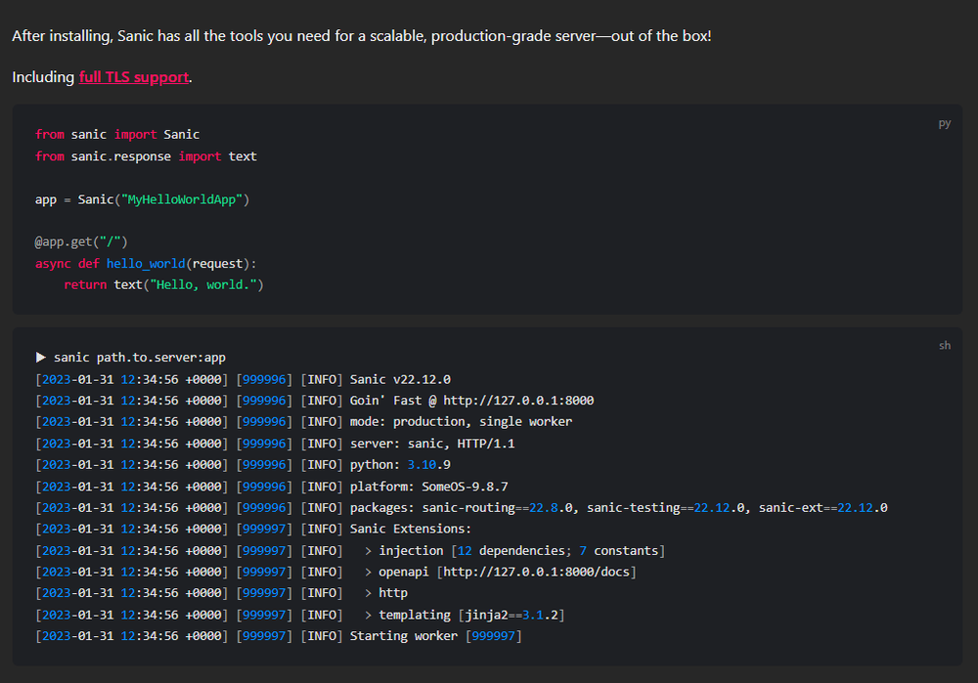
Task: Click the log message "Starting worker [999997]"
Action: click(436, 636)
